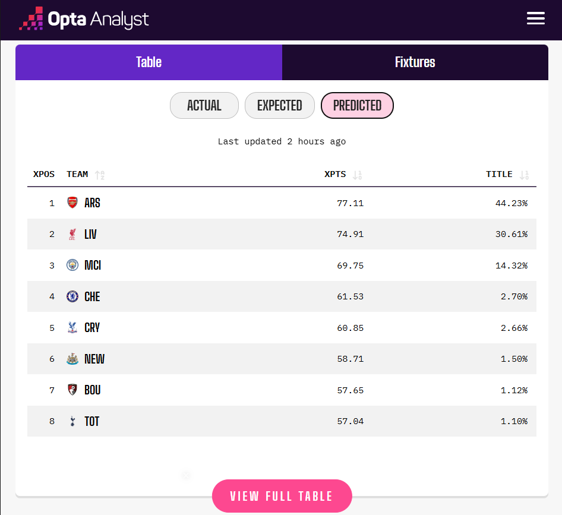
Task: Click the Bournemouth club crest
Action: [72, 390]
